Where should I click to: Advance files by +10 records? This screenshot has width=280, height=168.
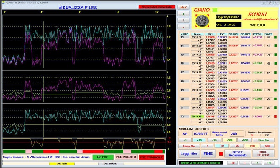coord(199,140)
